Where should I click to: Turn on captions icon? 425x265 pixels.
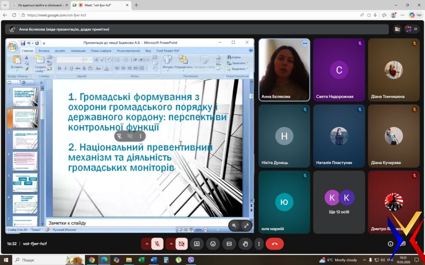tap(229, 244)
